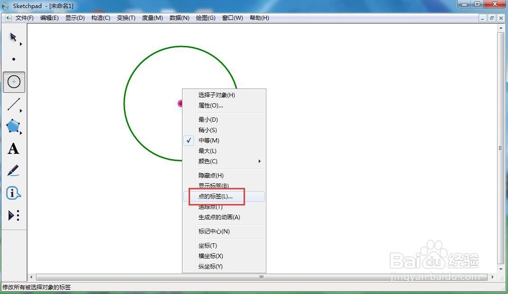Click the document icon beside File menu

(x=9, y=18)
